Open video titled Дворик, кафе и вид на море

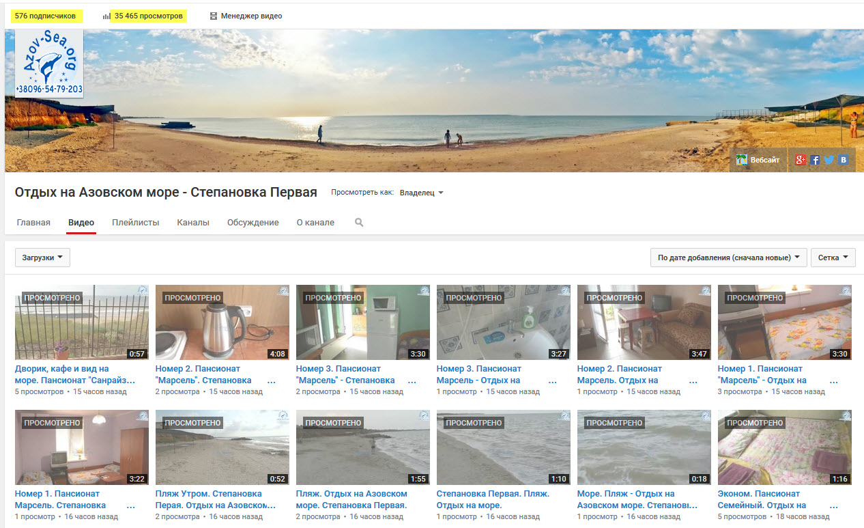pos(75,374)
